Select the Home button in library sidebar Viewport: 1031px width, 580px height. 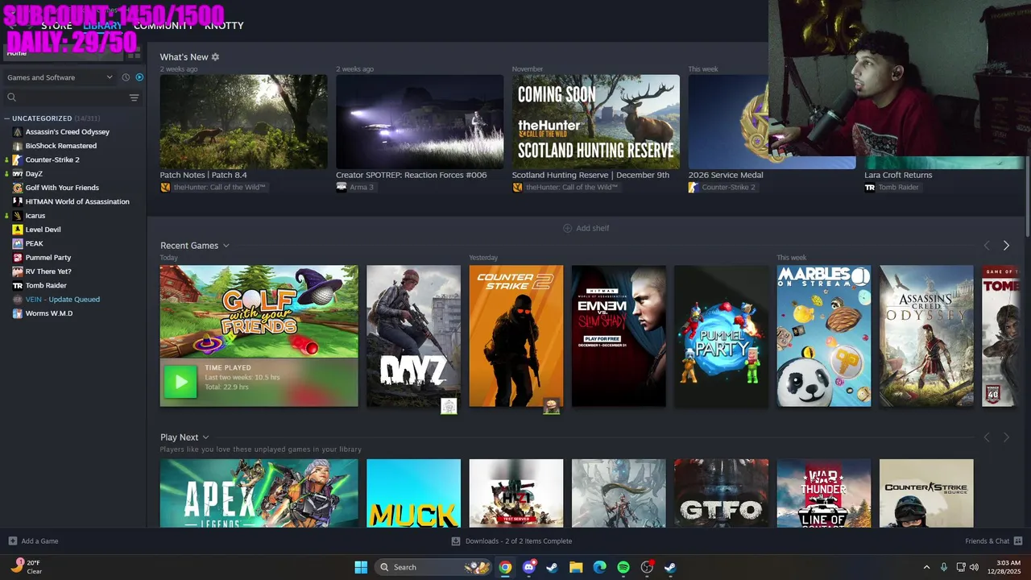[64, 53]
